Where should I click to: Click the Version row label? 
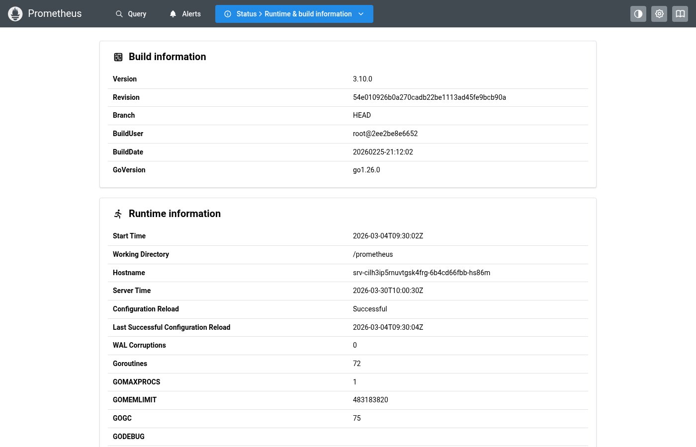click(125, 79)
